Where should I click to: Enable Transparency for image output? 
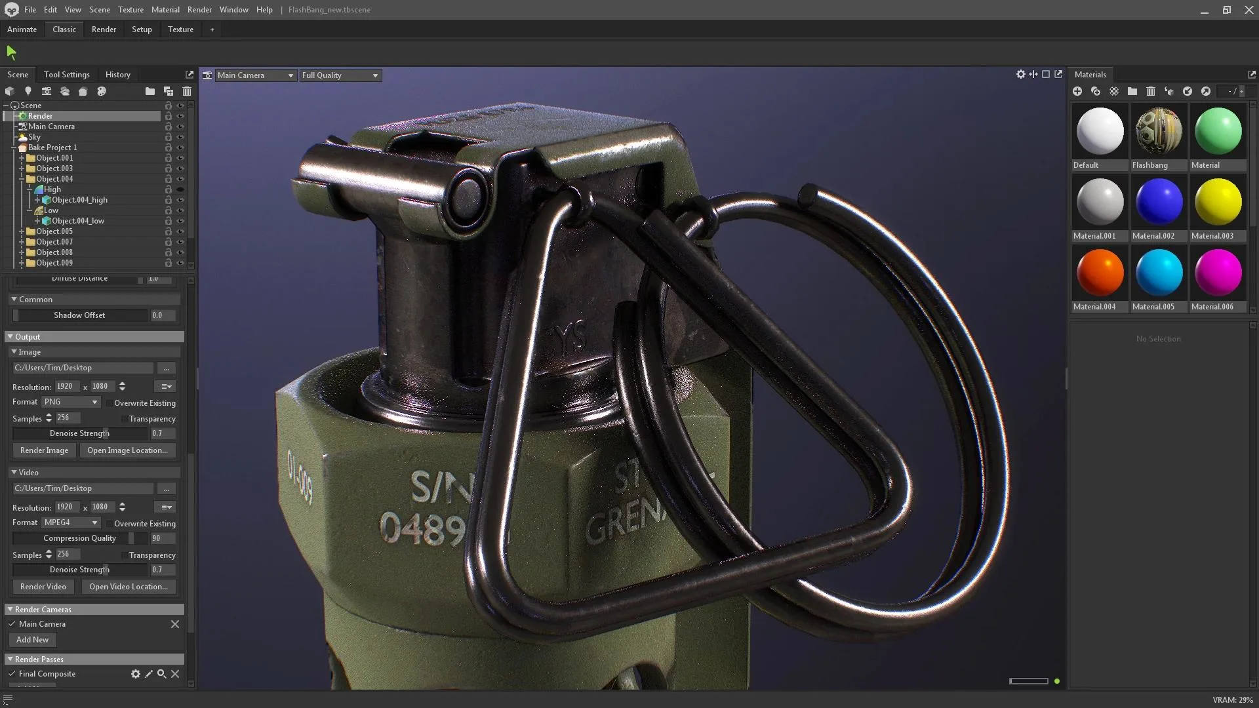125,418
